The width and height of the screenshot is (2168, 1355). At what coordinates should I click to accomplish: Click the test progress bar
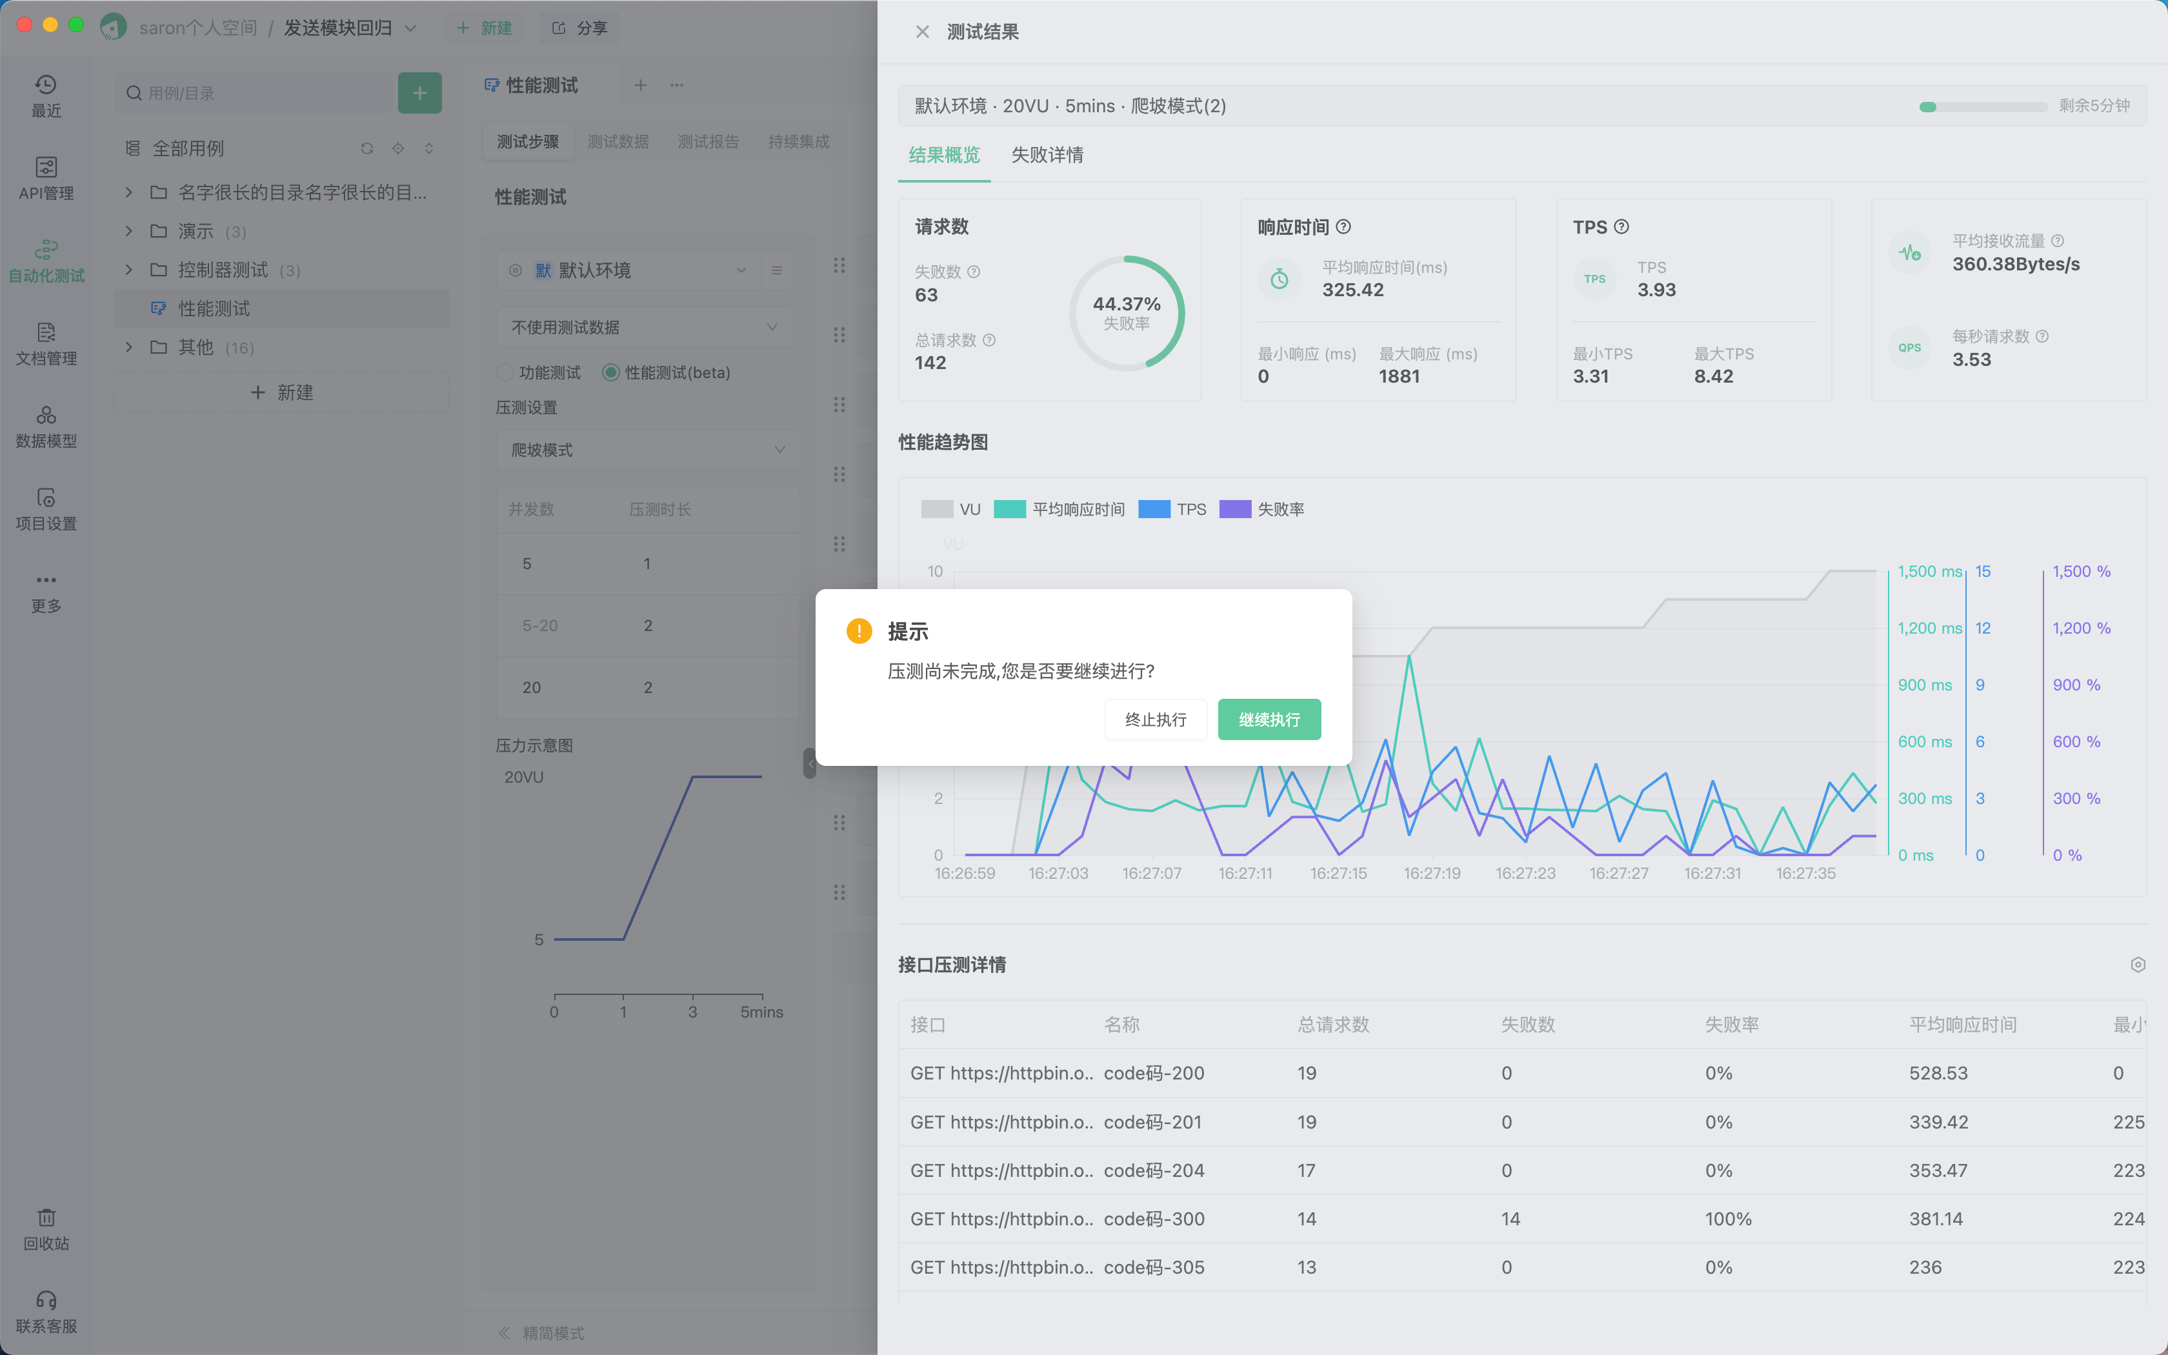click(x=1983, y=106)
